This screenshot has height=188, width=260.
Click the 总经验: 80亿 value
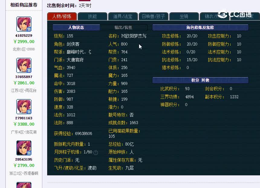[x=129, y=144]
